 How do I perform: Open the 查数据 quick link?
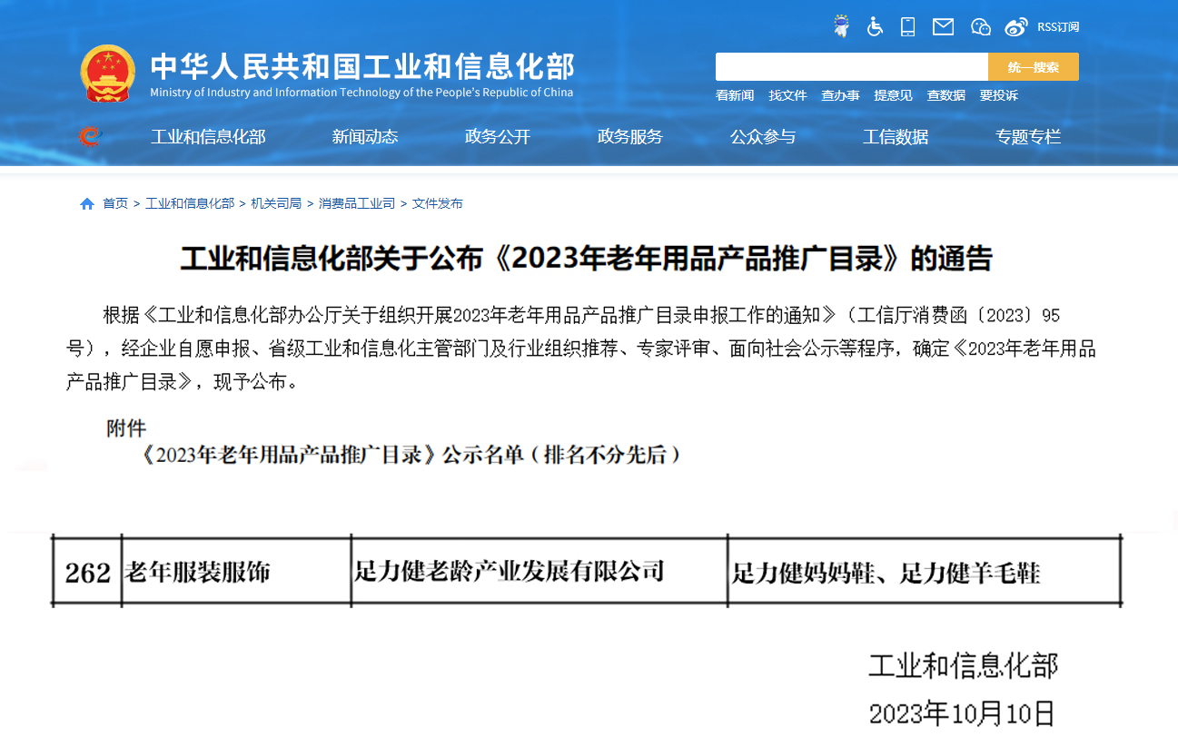(x=945, y=95)
